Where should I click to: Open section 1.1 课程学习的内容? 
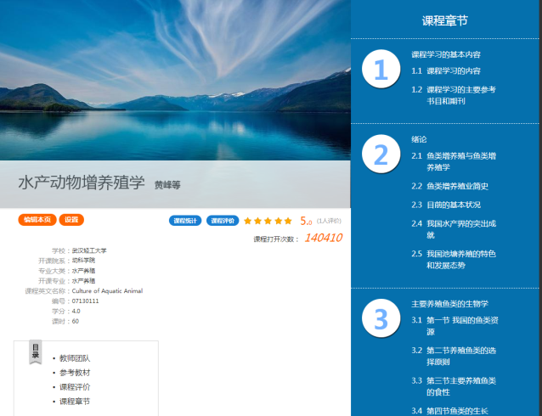[453, 71]
